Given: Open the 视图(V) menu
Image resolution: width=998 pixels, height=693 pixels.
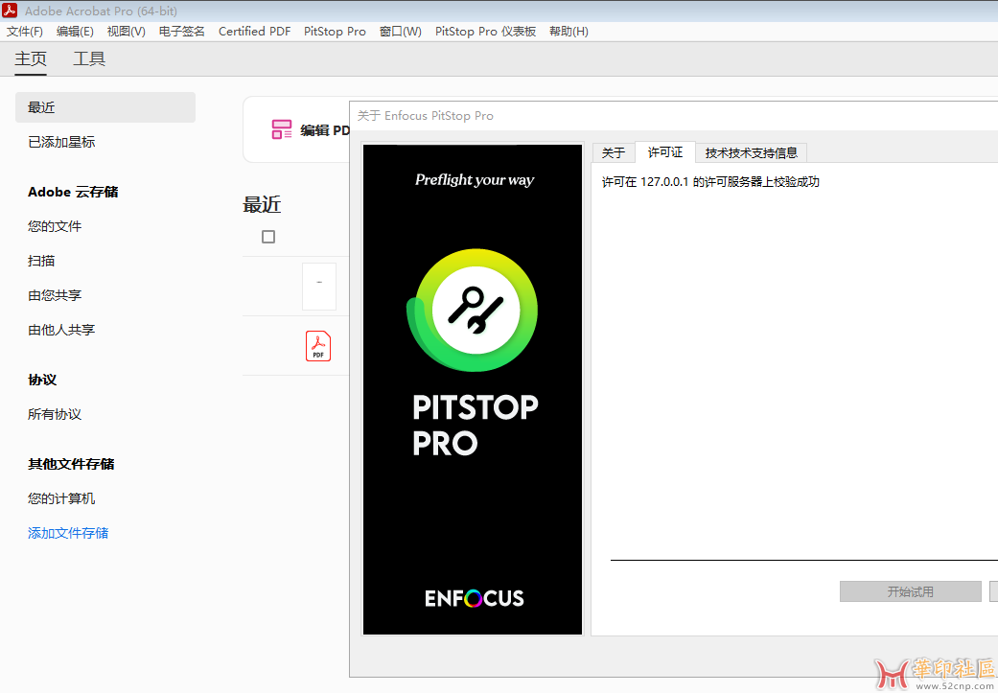Looking at the screenshot, I should (126, 32).
